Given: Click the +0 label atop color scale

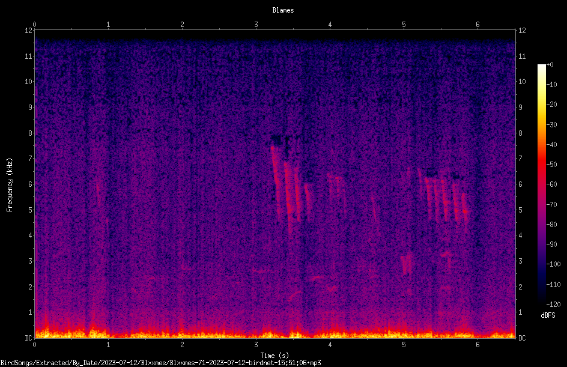Looking at the screenshot, I should (550, 65).
